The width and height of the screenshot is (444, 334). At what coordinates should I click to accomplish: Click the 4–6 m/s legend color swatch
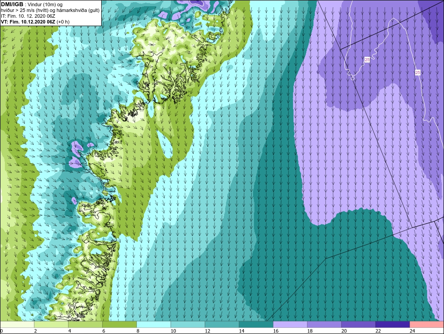85,324
